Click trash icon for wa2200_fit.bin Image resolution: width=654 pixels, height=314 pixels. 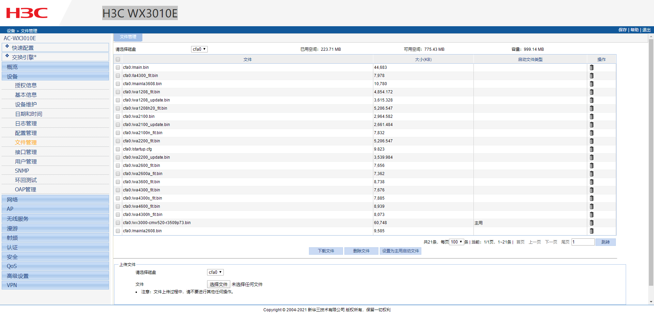tap(592, 141)
